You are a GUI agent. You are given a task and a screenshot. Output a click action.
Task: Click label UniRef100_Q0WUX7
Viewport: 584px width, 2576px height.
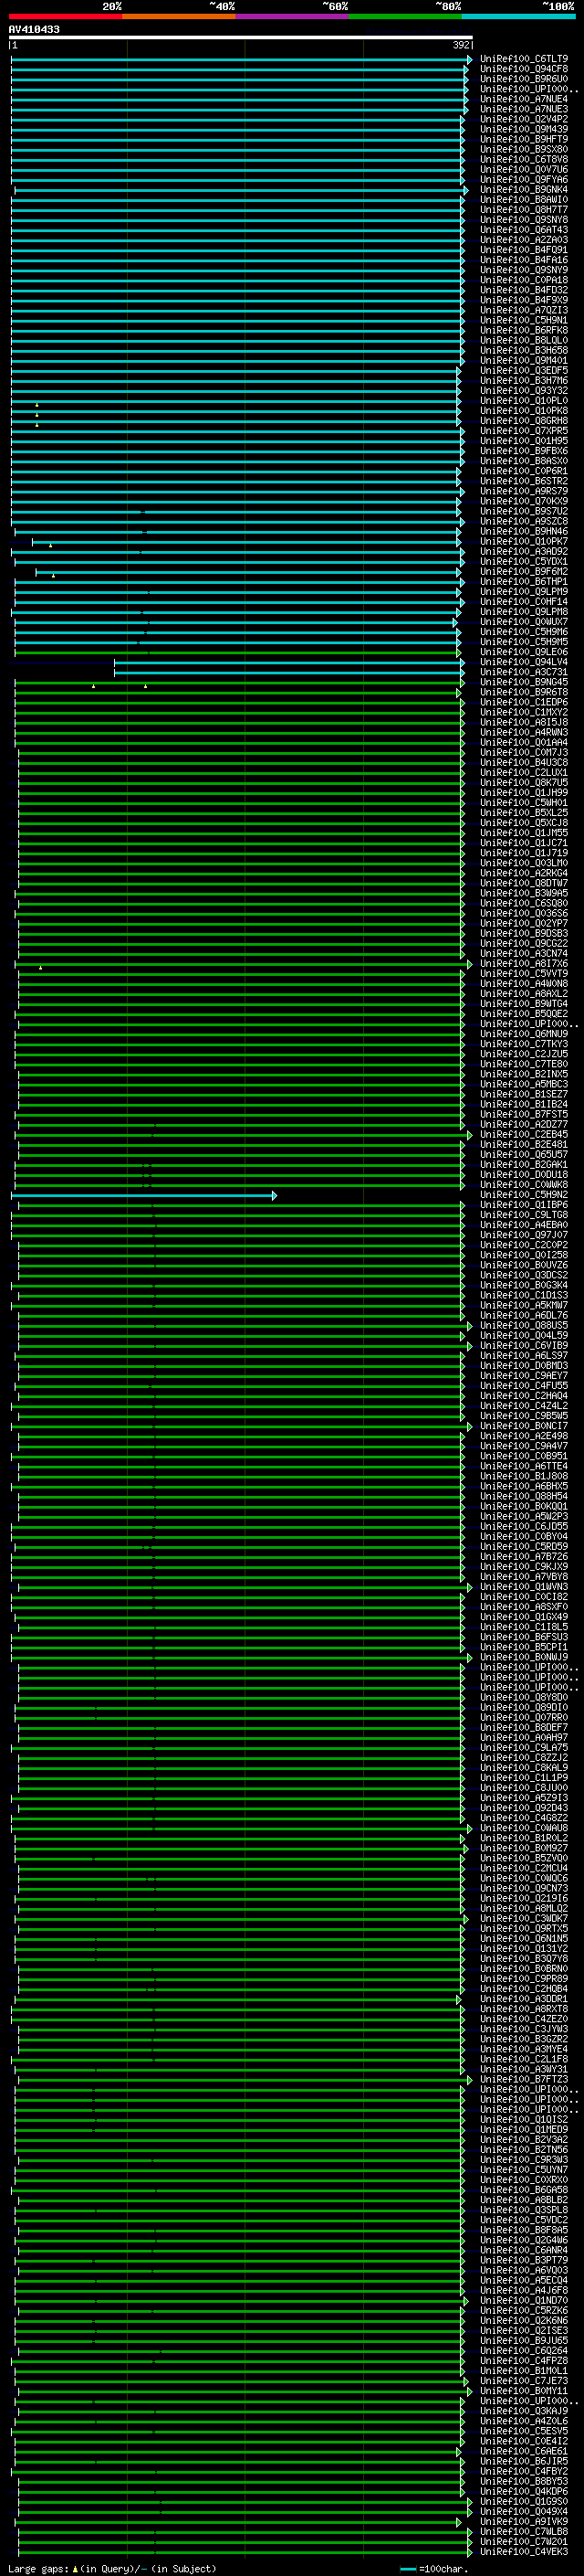click(x=524, y=622)
